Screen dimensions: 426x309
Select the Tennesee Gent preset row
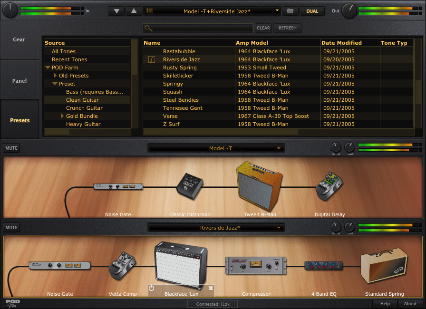click(278, 108)
